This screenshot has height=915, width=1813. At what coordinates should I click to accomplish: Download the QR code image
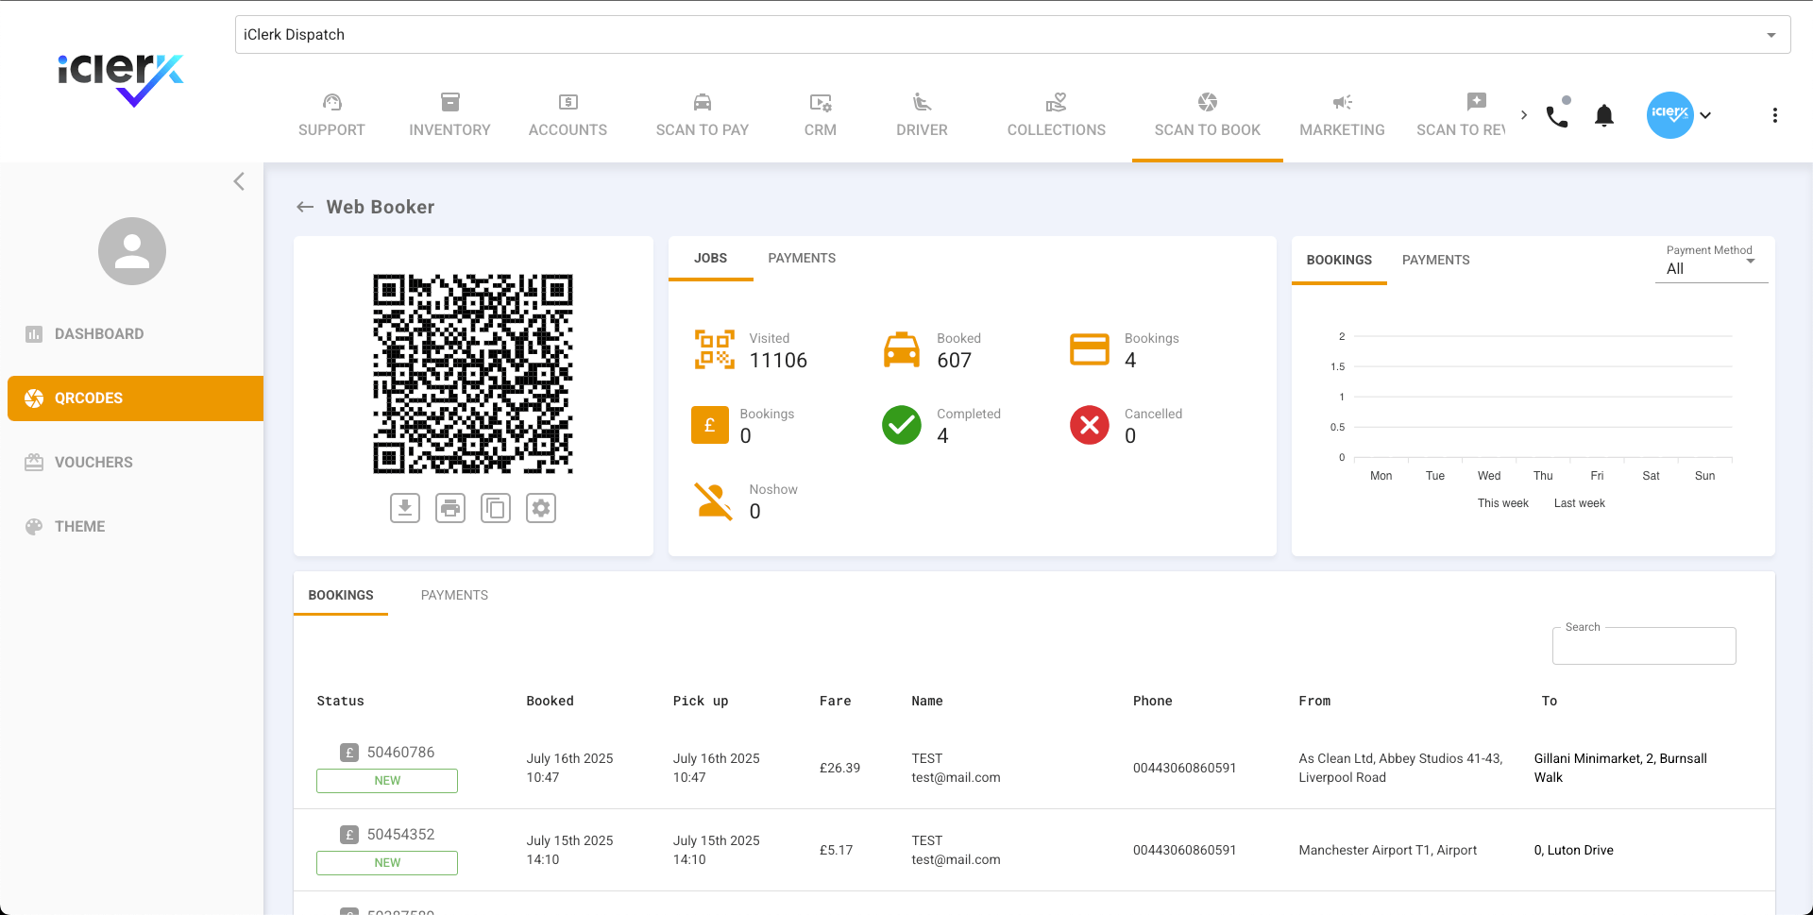(405, 507)
